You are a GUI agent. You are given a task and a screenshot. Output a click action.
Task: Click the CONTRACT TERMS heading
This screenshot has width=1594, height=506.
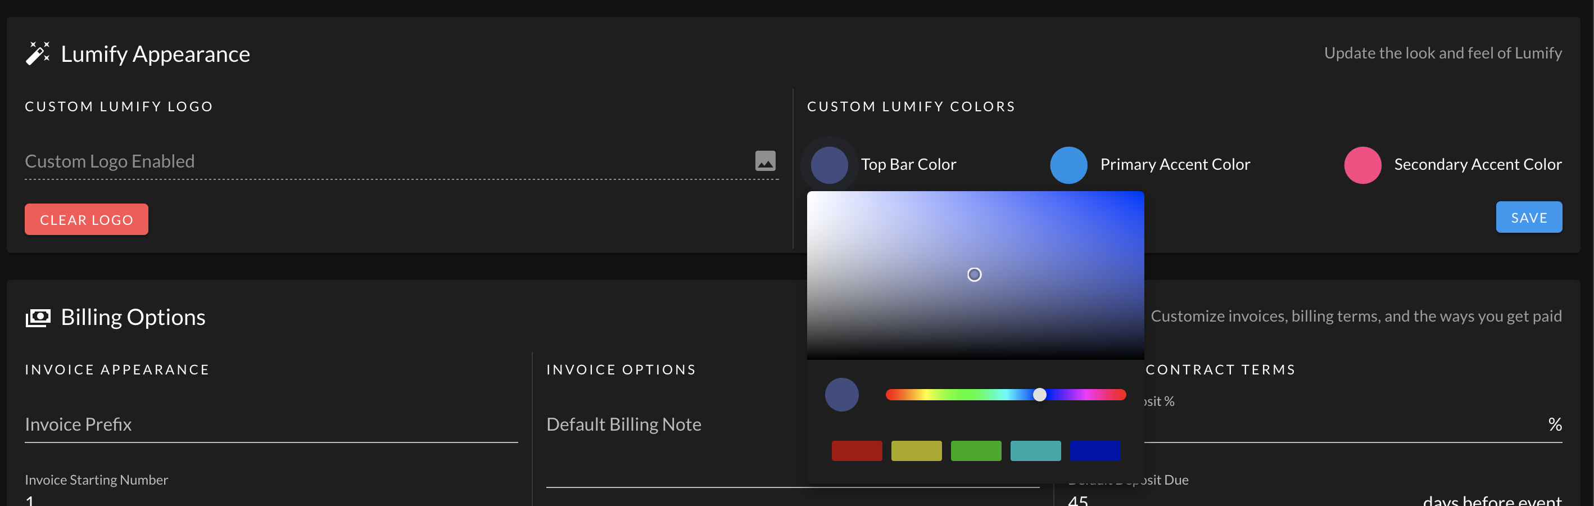click(x=1220, y=369)
